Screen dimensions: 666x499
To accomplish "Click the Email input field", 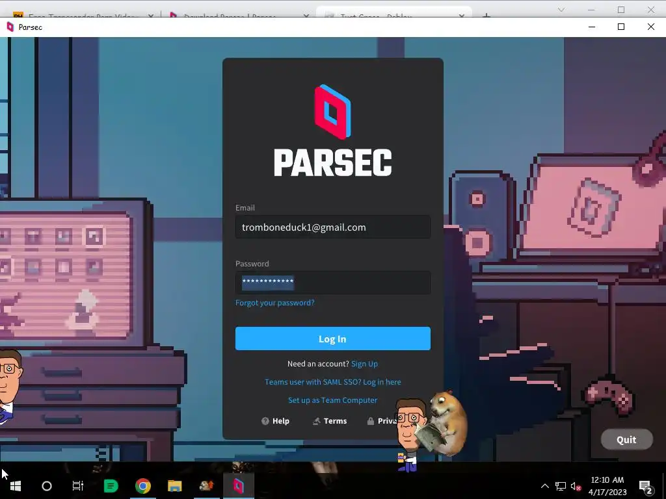I will click(x=332, y=227).
